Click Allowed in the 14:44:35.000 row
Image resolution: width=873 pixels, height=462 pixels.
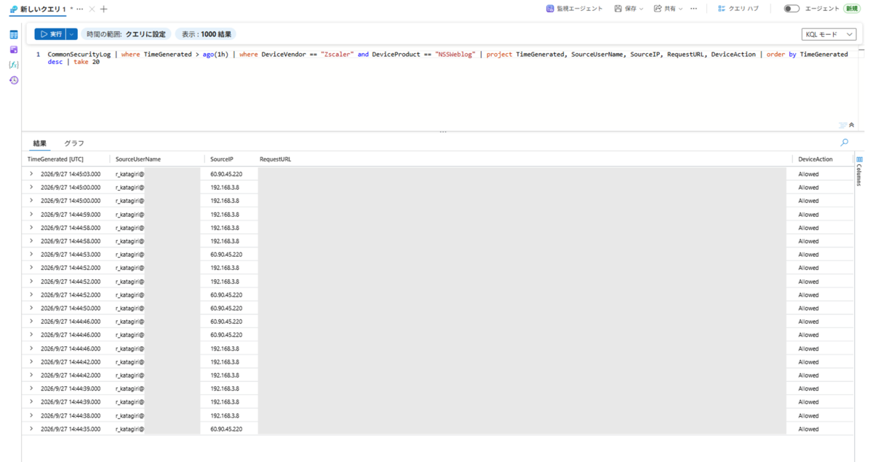coord(808,429)
